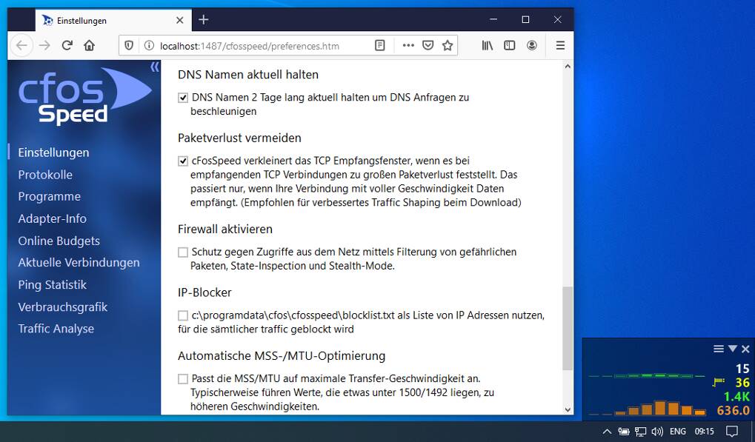Open Protokolle in sidebar
The width and height of the screenshot is (755, 442).
[x=45, y=175]
